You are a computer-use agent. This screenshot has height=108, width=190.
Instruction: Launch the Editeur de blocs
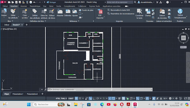click(x=52, y=14)
